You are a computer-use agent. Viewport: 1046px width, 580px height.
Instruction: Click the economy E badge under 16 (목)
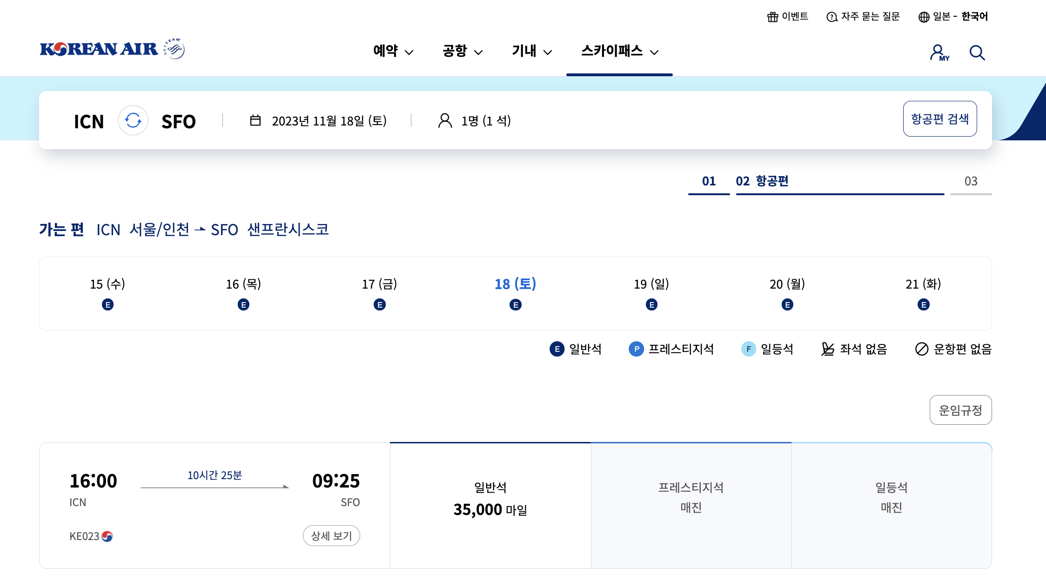click(243, 305)
